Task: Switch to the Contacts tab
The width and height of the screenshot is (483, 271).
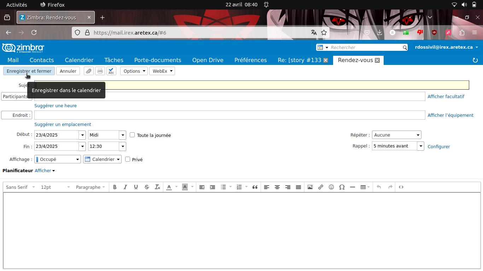Action: (42, 60)
